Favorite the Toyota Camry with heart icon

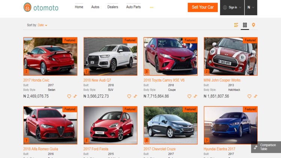(189, 96)
